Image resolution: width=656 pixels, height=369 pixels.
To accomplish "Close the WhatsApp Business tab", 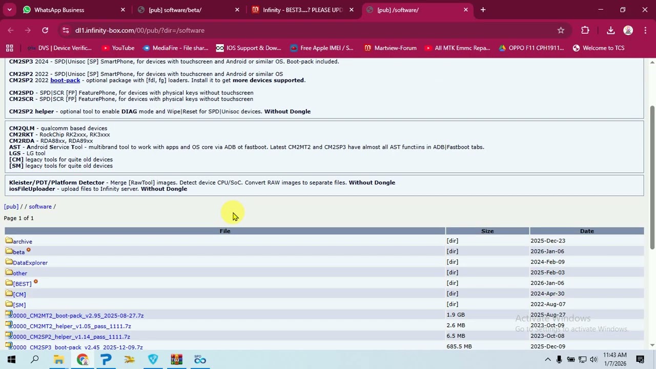I will coord(123,10).
